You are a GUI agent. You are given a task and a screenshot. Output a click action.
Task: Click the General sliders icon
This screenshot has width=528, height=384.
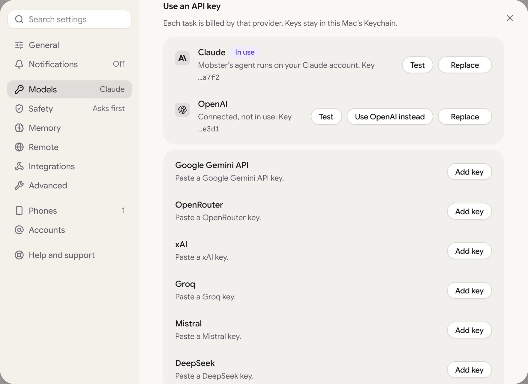(x=19, y=45)
